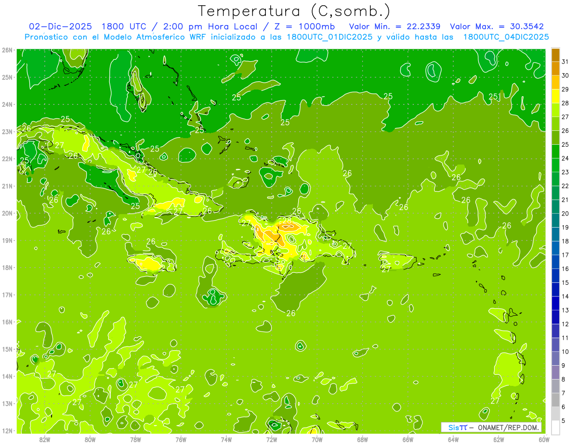Click the 66W longitude axis label

408,439
